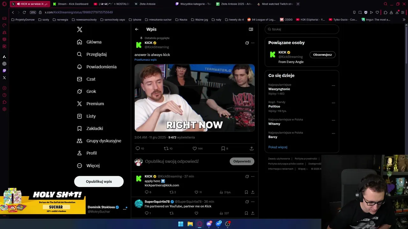Like SuperSquirtle78's reply
Screen dimensions: 408x229
(196, 213)
